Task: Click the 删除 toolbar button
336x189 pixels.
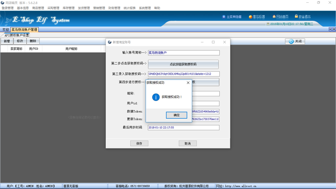Action: [33, 41]
